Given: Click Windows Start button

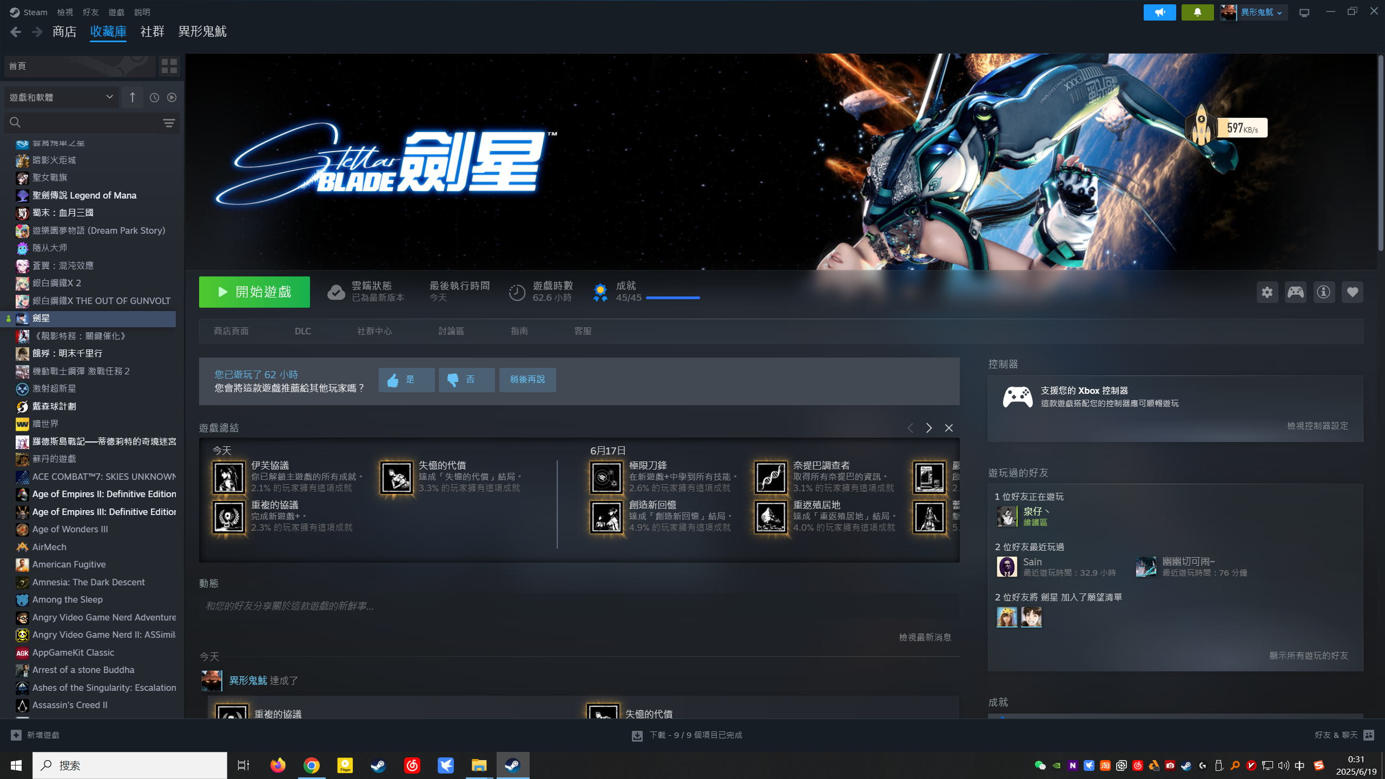Looking at the screenshot, I should [x=16, y=765].
